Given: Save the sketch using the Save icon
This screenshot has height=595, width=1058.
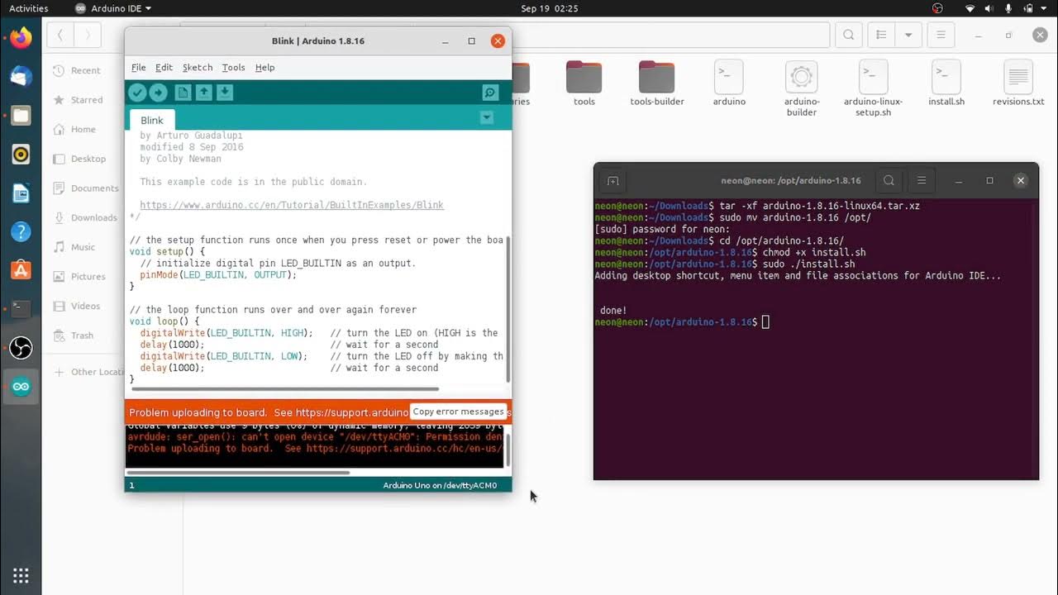Looking at the screenshot, I should (x=225, y=93).
